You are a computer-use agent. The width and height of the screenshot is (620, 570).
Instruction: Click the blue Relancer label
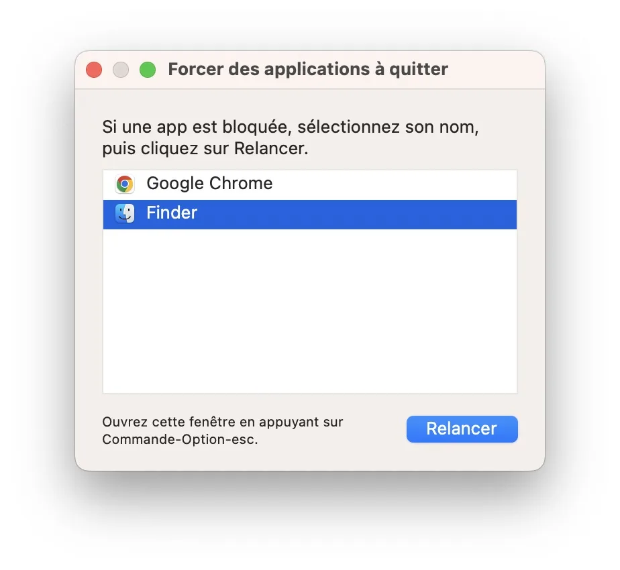462,429
